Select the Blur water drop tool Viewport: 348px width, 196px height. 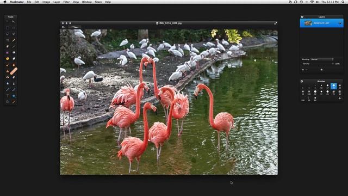(8, 83)
